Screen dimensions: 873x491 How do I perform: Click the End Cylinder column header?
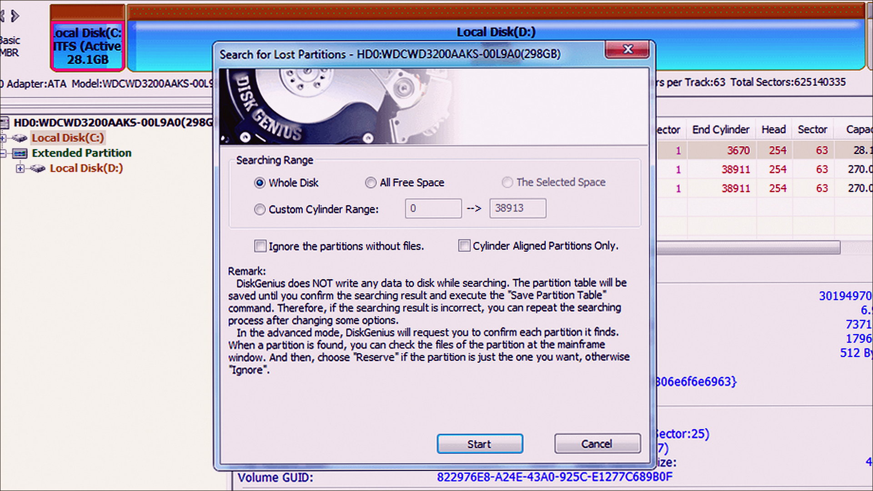click(x=721, y=130)
